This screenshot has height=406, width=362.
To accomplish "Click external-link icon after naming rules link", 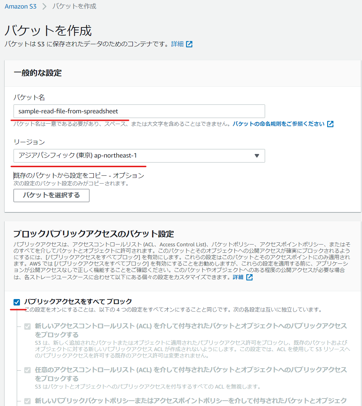I will pos(330,124).
